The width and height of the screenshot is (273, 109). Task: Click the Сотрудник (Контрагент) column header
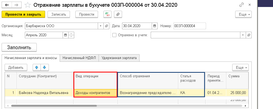(45, 81)
